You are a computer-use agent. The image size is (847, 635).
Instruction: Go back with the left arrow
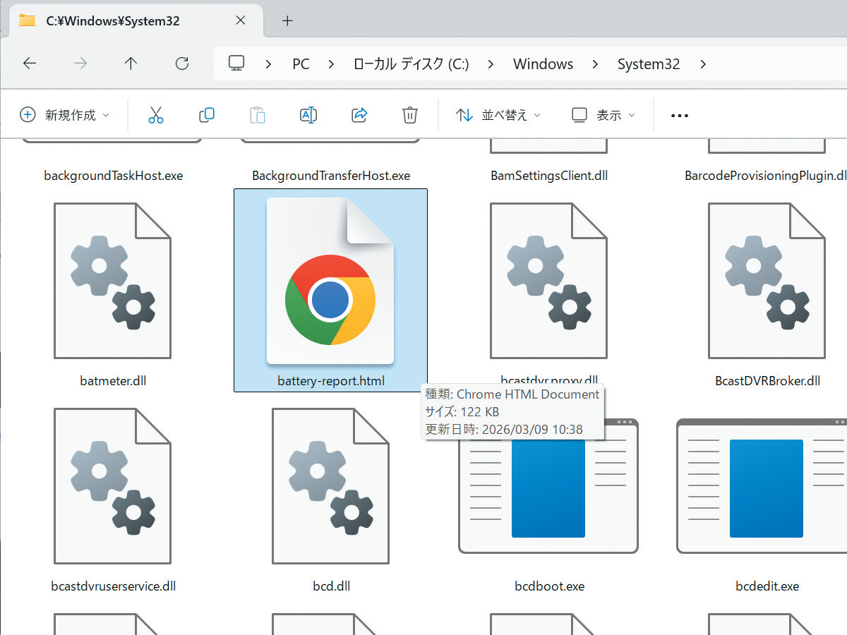pos(30,64)
